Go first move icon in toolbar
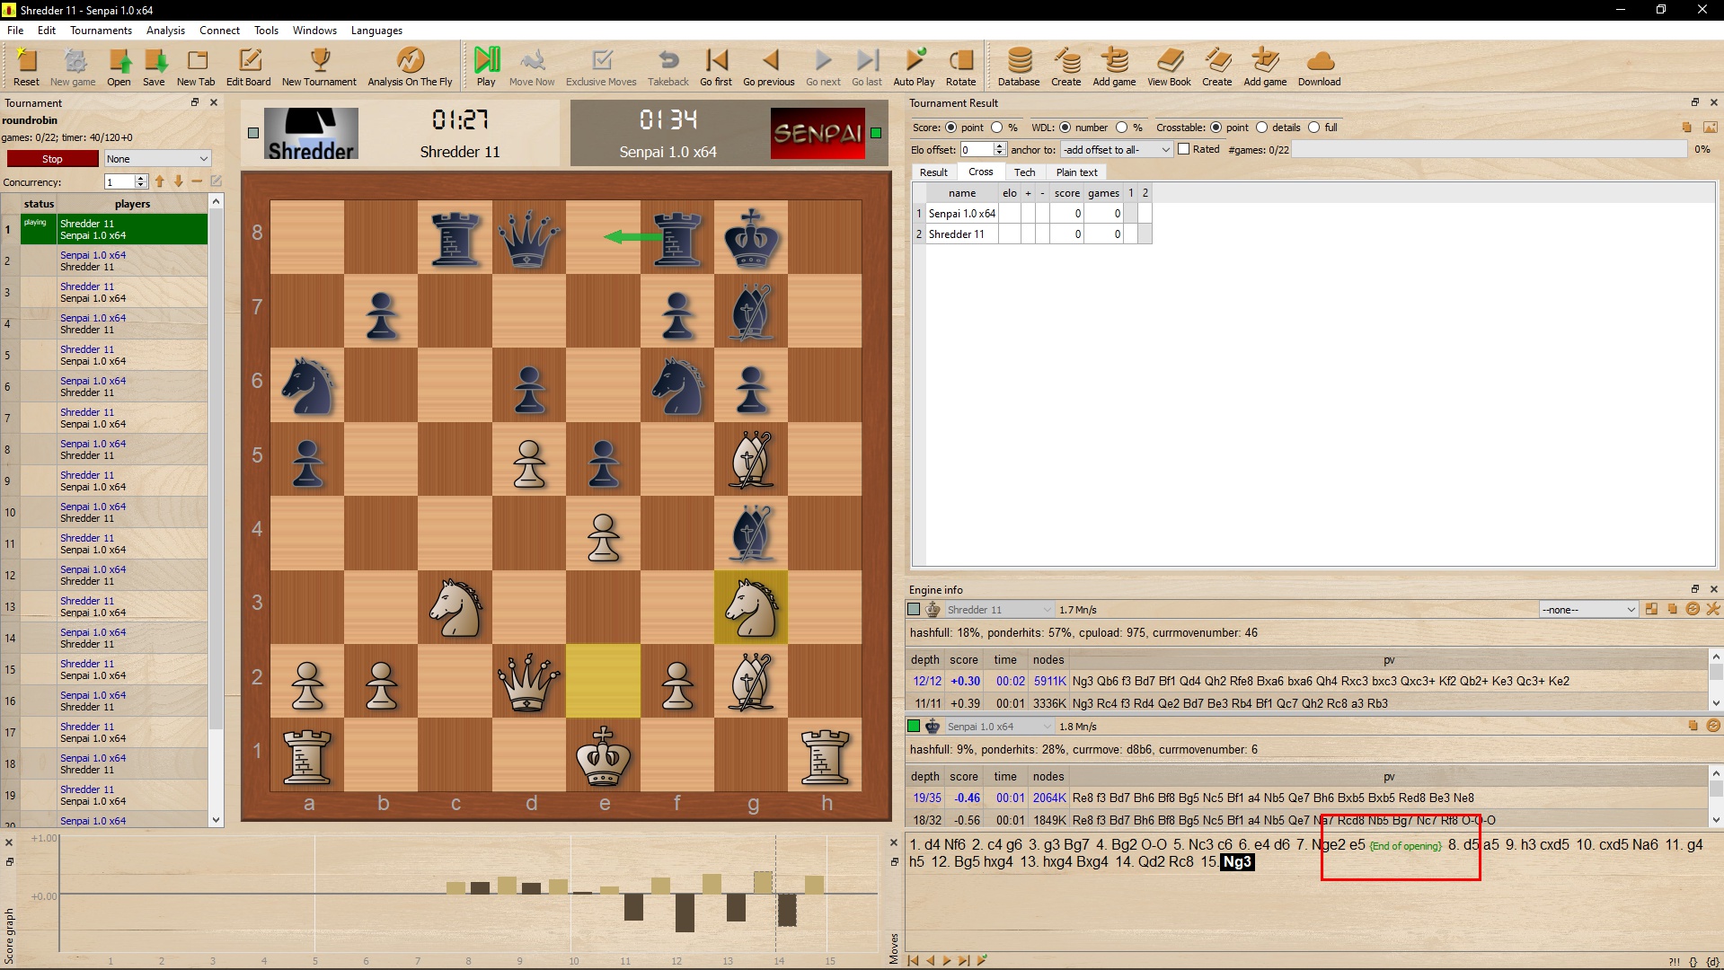The width and height of the screenshot is (1724, 970). coord(716,66)
